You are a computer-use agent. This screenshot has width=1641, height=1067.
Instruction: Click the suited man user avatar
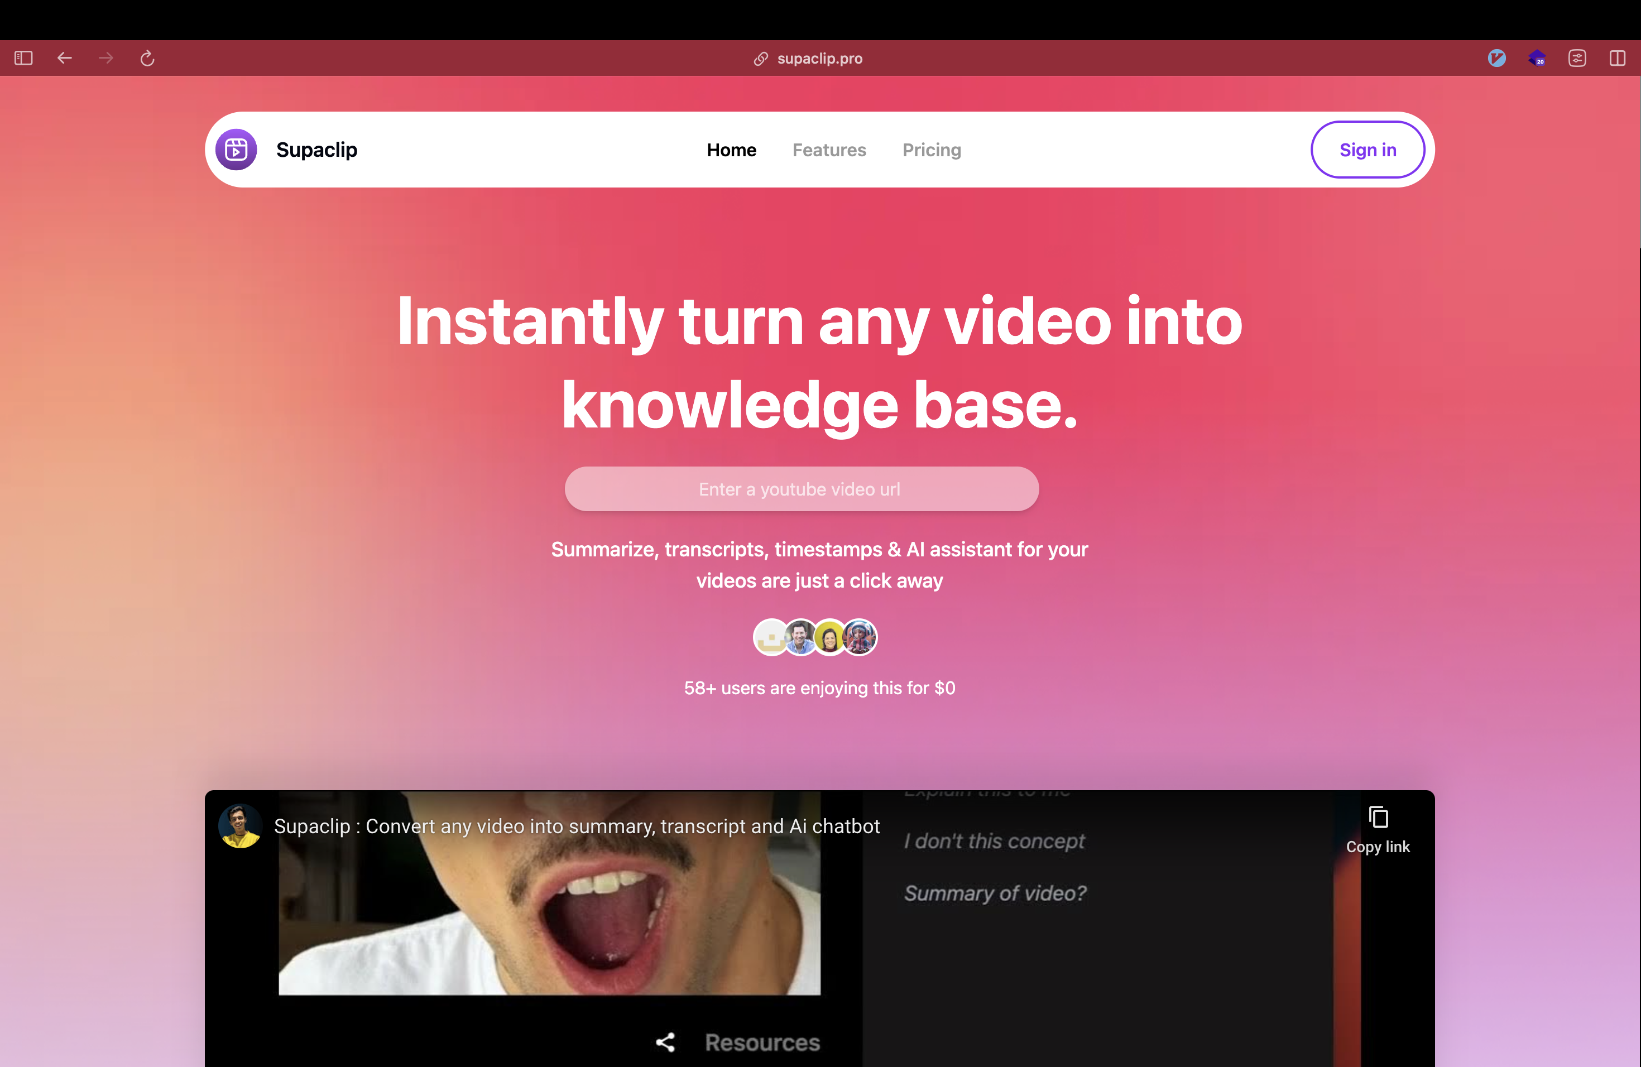[800, 638]
